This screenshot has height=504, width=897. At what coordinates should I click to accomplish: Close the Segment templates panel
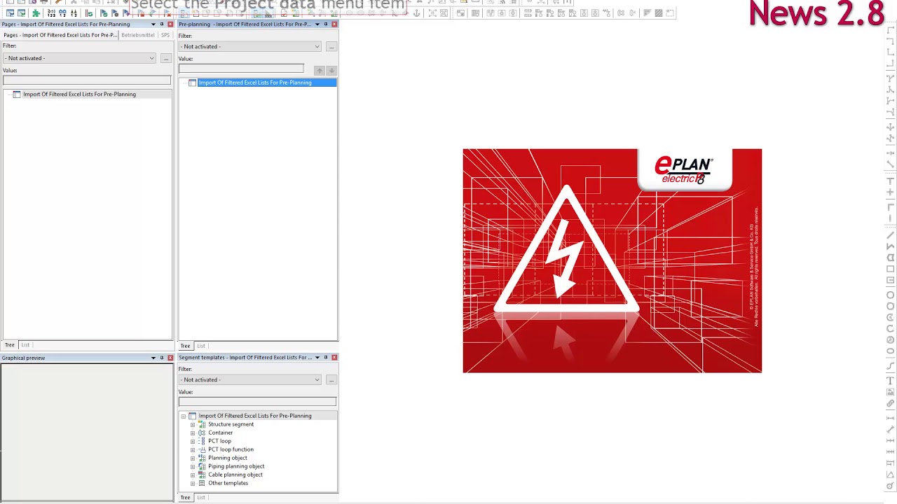(334, 358)
